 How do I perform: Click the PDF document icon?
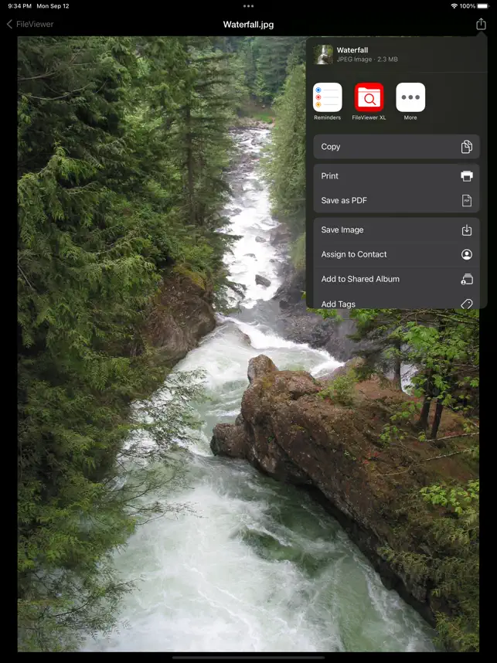pos(467,200)
